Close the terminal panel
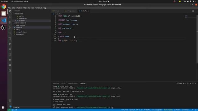198x111 pixels. coord(196,84)
